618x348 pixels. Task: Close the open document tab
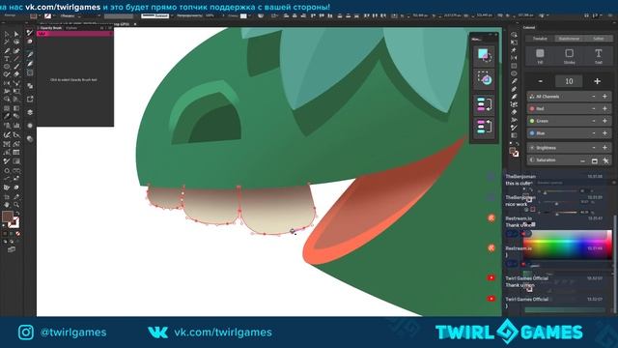coord(135,24)
